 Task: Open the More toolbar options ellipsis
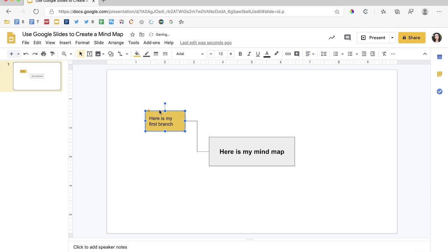393,54
